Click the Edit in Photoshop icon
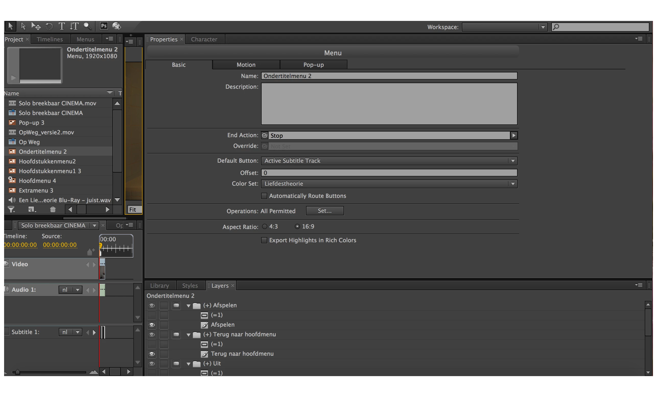This screenshot has height=408, width=654. (x=104, y=26)
